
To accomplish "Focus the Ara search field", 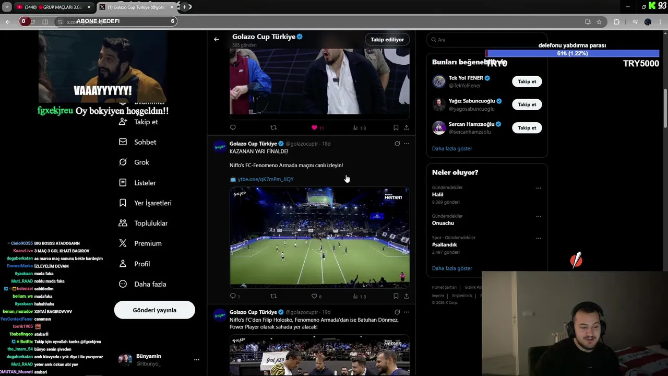I will 486,40.
